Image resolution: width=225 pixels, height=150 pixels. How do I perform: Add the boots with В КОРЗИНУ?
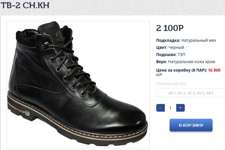(x=191, y=125)
